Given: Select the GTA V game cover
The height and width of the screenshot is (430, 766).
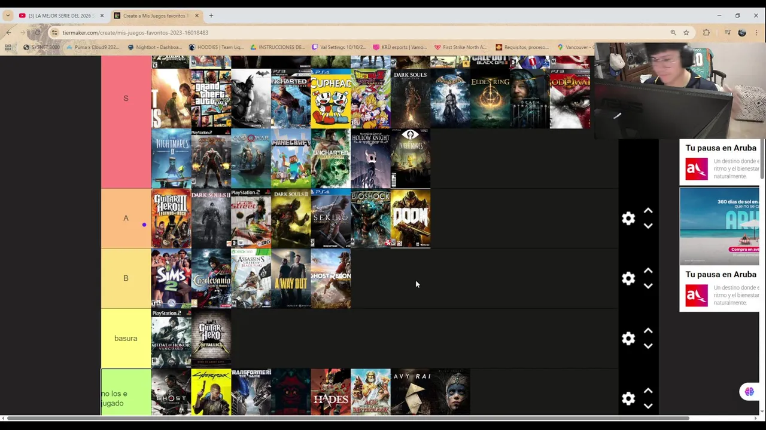Looking at the screenshot, I should 211,99.
